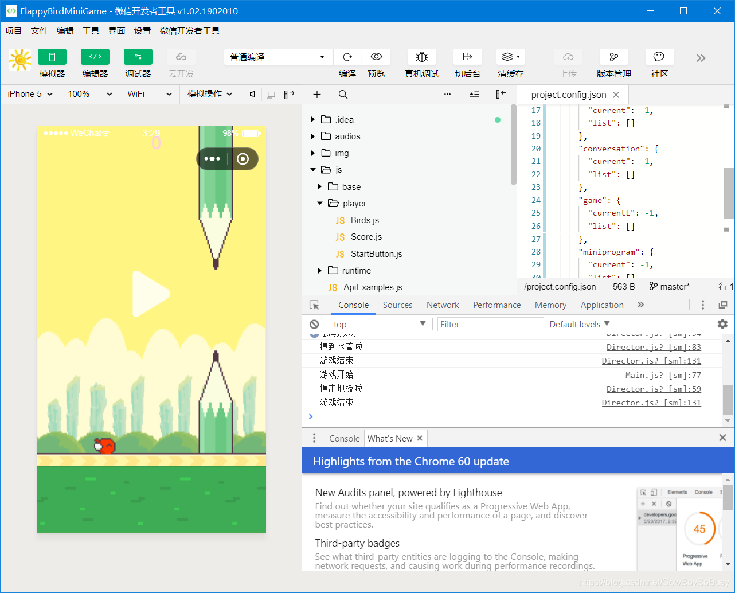Open the mini program capsule menu dots

[212, 159]
